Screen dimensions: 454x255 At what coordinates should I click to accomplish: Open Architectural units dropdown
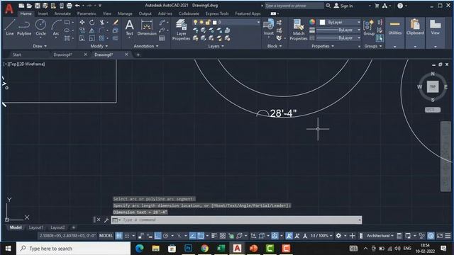click(x=380, y=236)
